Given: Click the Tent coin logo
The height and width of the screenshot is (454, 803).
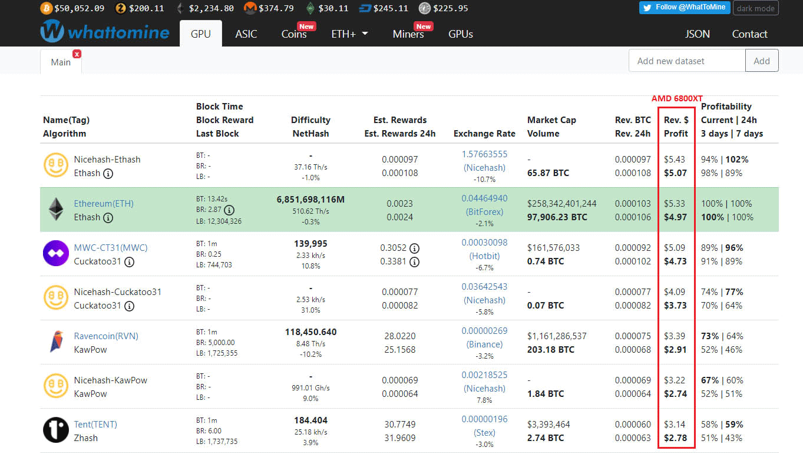Looking at the screenshot, I should tap(56, 430).
